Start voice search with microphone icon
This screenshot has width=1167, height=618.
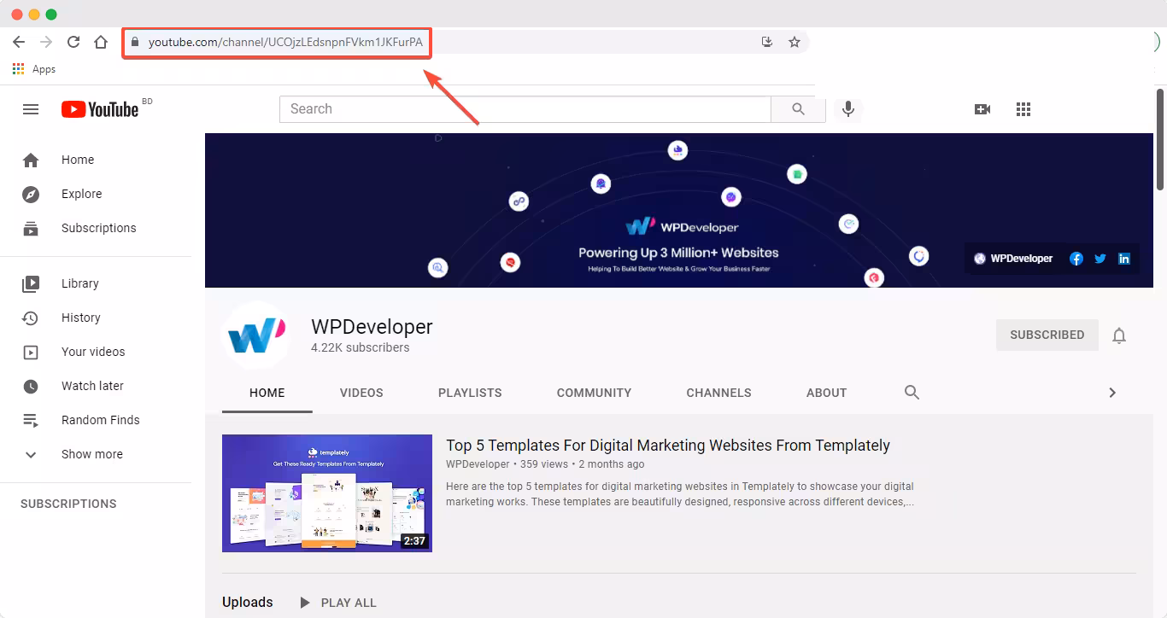click(x=848, y=109)
